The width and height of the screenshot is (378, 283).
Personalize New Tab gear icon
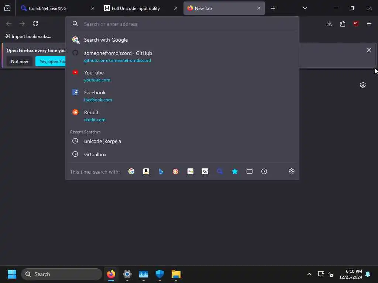point(363,85)
